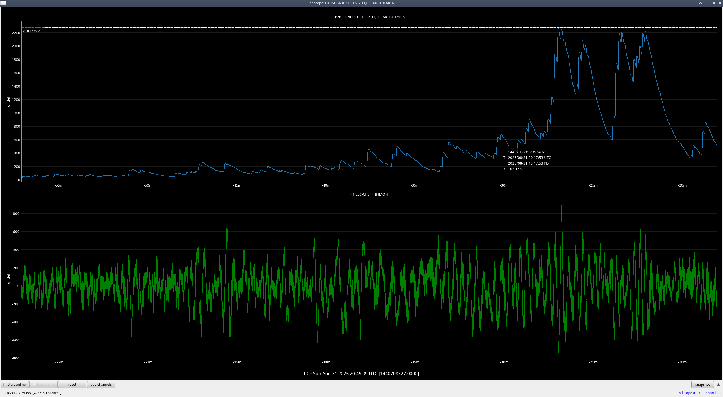Click the top plot undef y-axis label

pos(8,102)
